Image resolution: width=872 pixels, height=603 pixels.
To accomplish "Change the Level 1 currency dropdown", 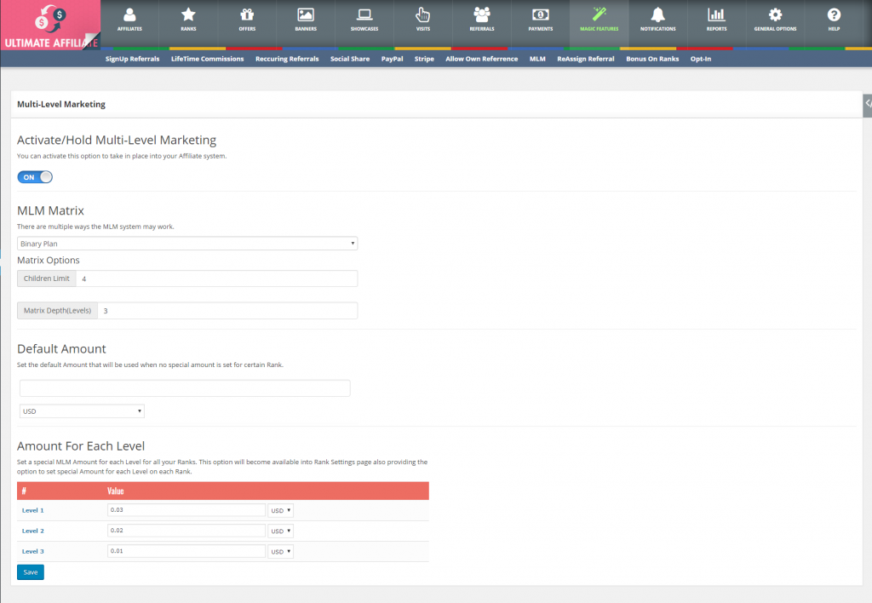I will (280, 510).
